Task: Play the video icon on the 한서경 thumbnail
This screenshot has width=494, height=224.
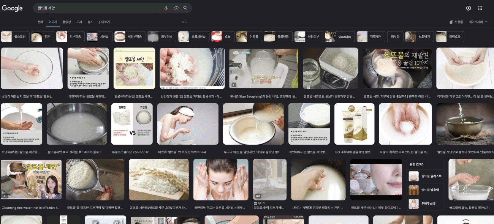Action: [234, 85]
